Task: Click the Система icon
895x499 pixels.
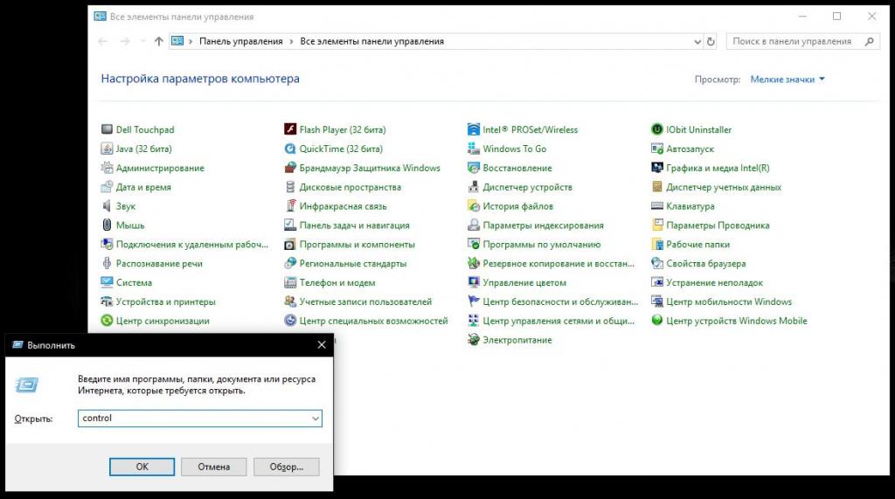Action: [x=107, y=282]
